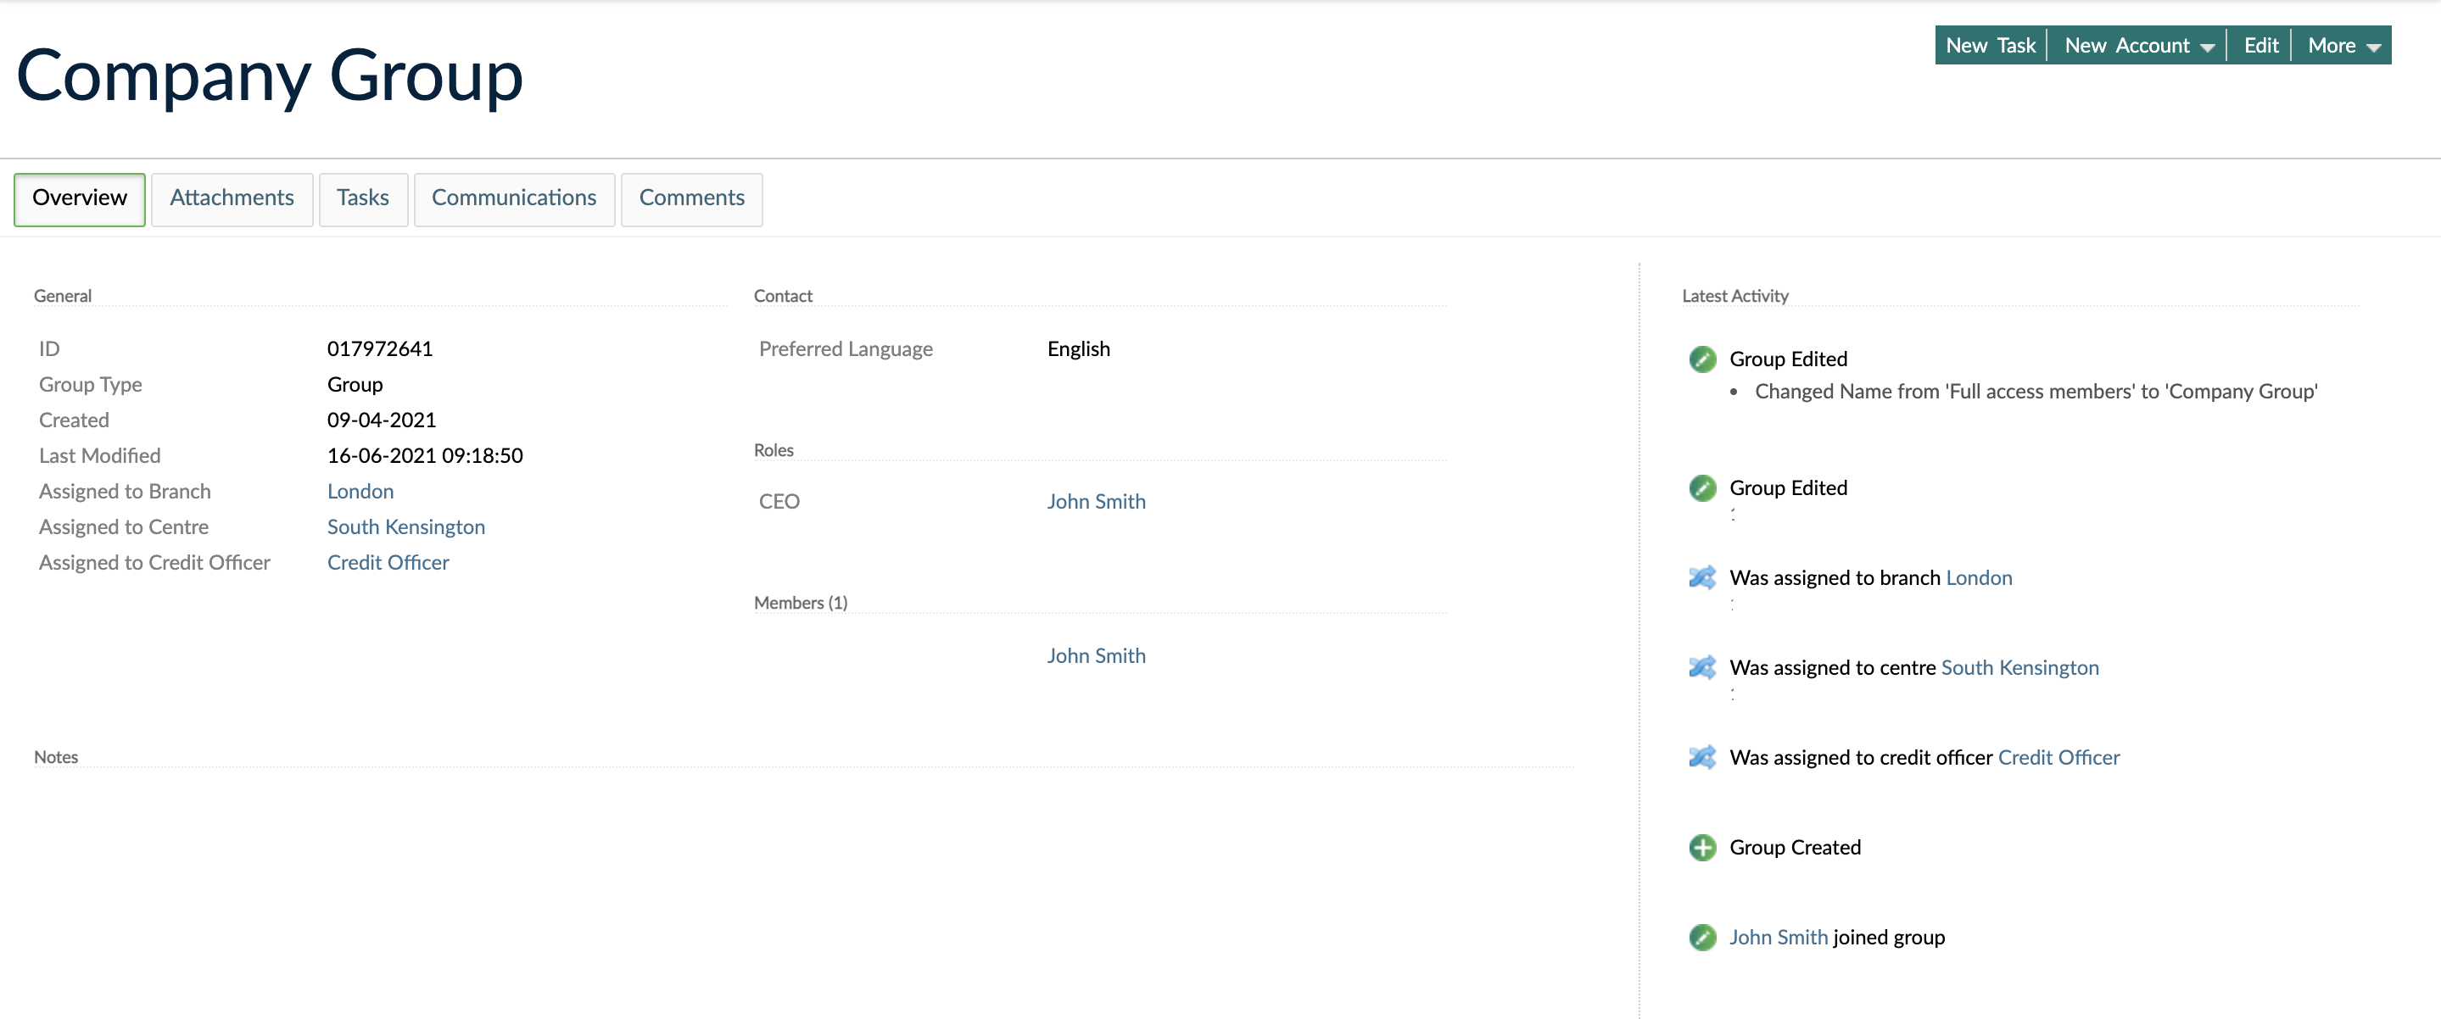The image size is (2441, 1019).
Task: Click the edit icon beside second 'Group Edited' entry
Action: point(1703,488)
